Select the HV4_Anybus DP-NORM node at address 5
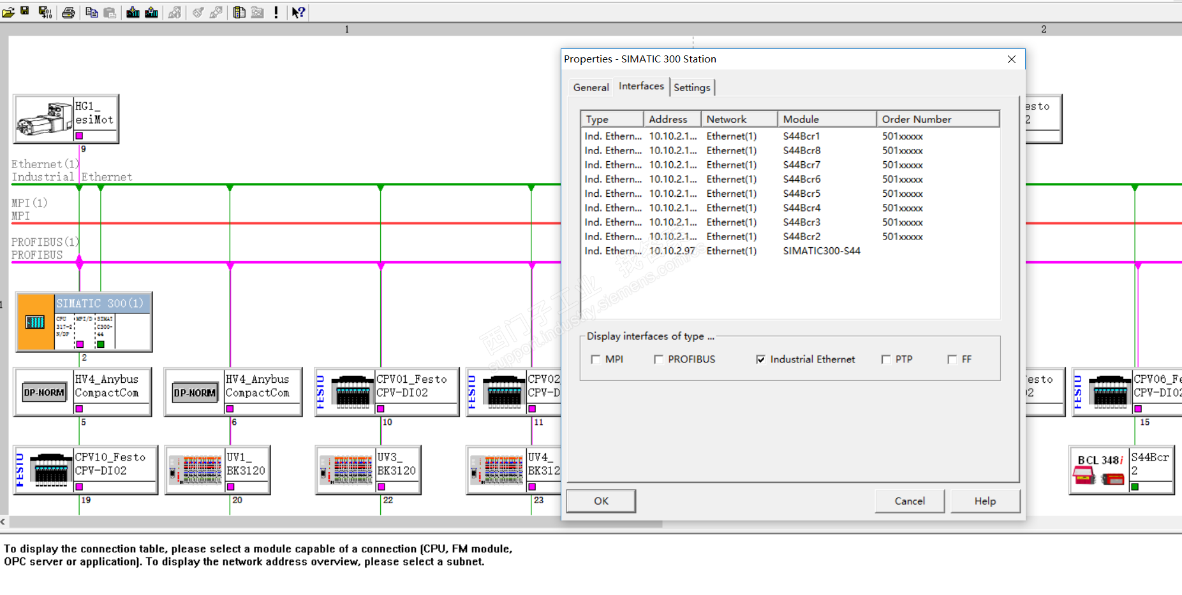This screenshot has width=1182, height=595. tap(44, 392)
